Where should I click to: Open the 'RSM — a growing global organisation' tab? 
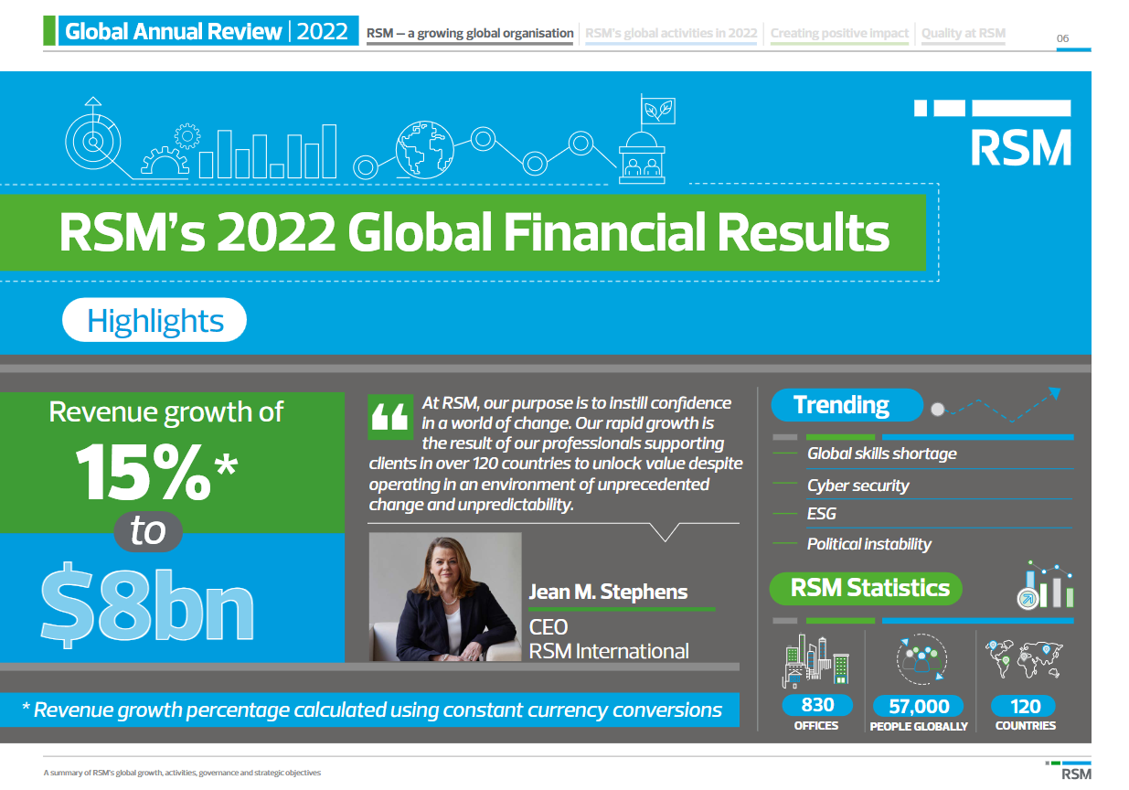pos(470,33)
